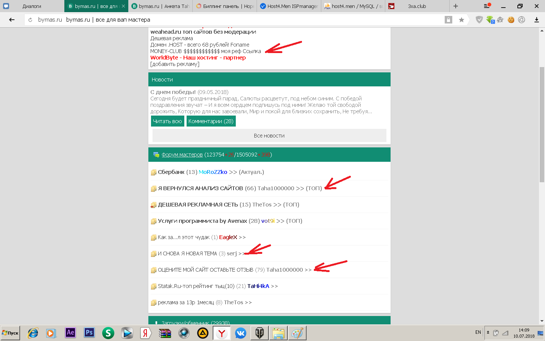545x341 pixels.
Task: Click the Читать всю button
Action: pos(167,121)
